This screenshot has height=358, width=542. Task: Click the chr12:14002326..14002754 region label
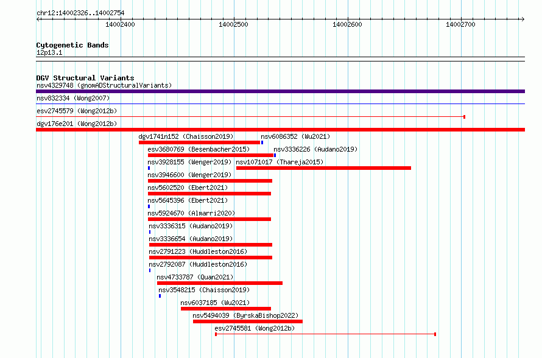click(80, 13)
